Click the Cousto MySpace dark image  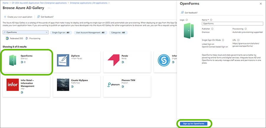pyautogui.click(x=63, y=85)
